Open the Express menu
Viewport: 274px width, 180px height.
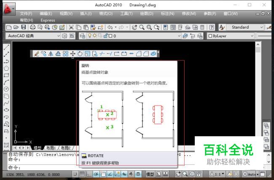click(48, 21)
